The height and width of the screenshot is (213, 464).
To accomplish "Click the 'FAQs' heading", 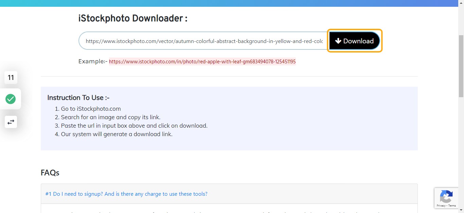I will (x=50, y=173).
